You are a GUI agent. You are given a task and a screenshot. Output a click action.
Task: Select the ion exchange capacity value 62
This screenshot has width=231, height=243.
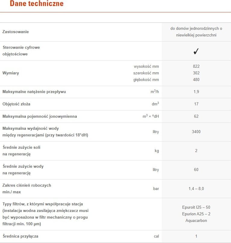(196, 117)
